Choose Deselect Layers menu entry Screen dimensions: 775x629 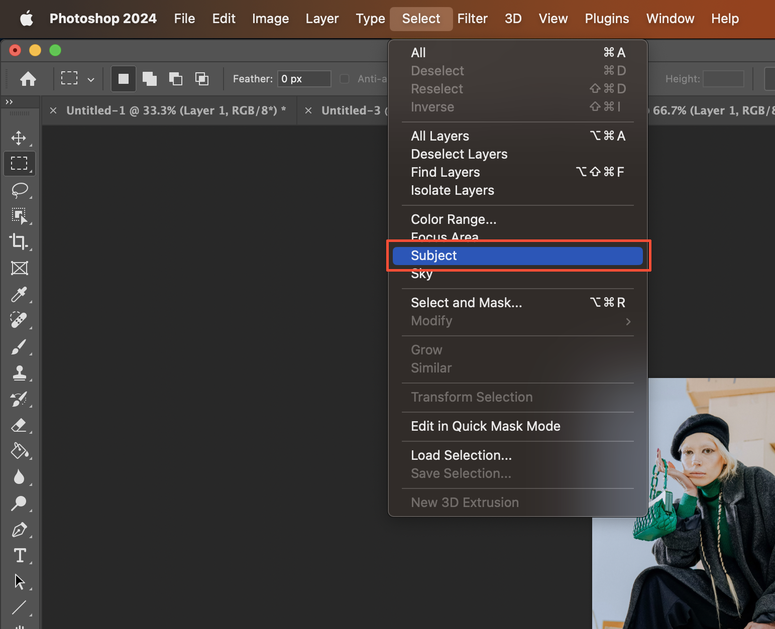[x=517, y=154]
